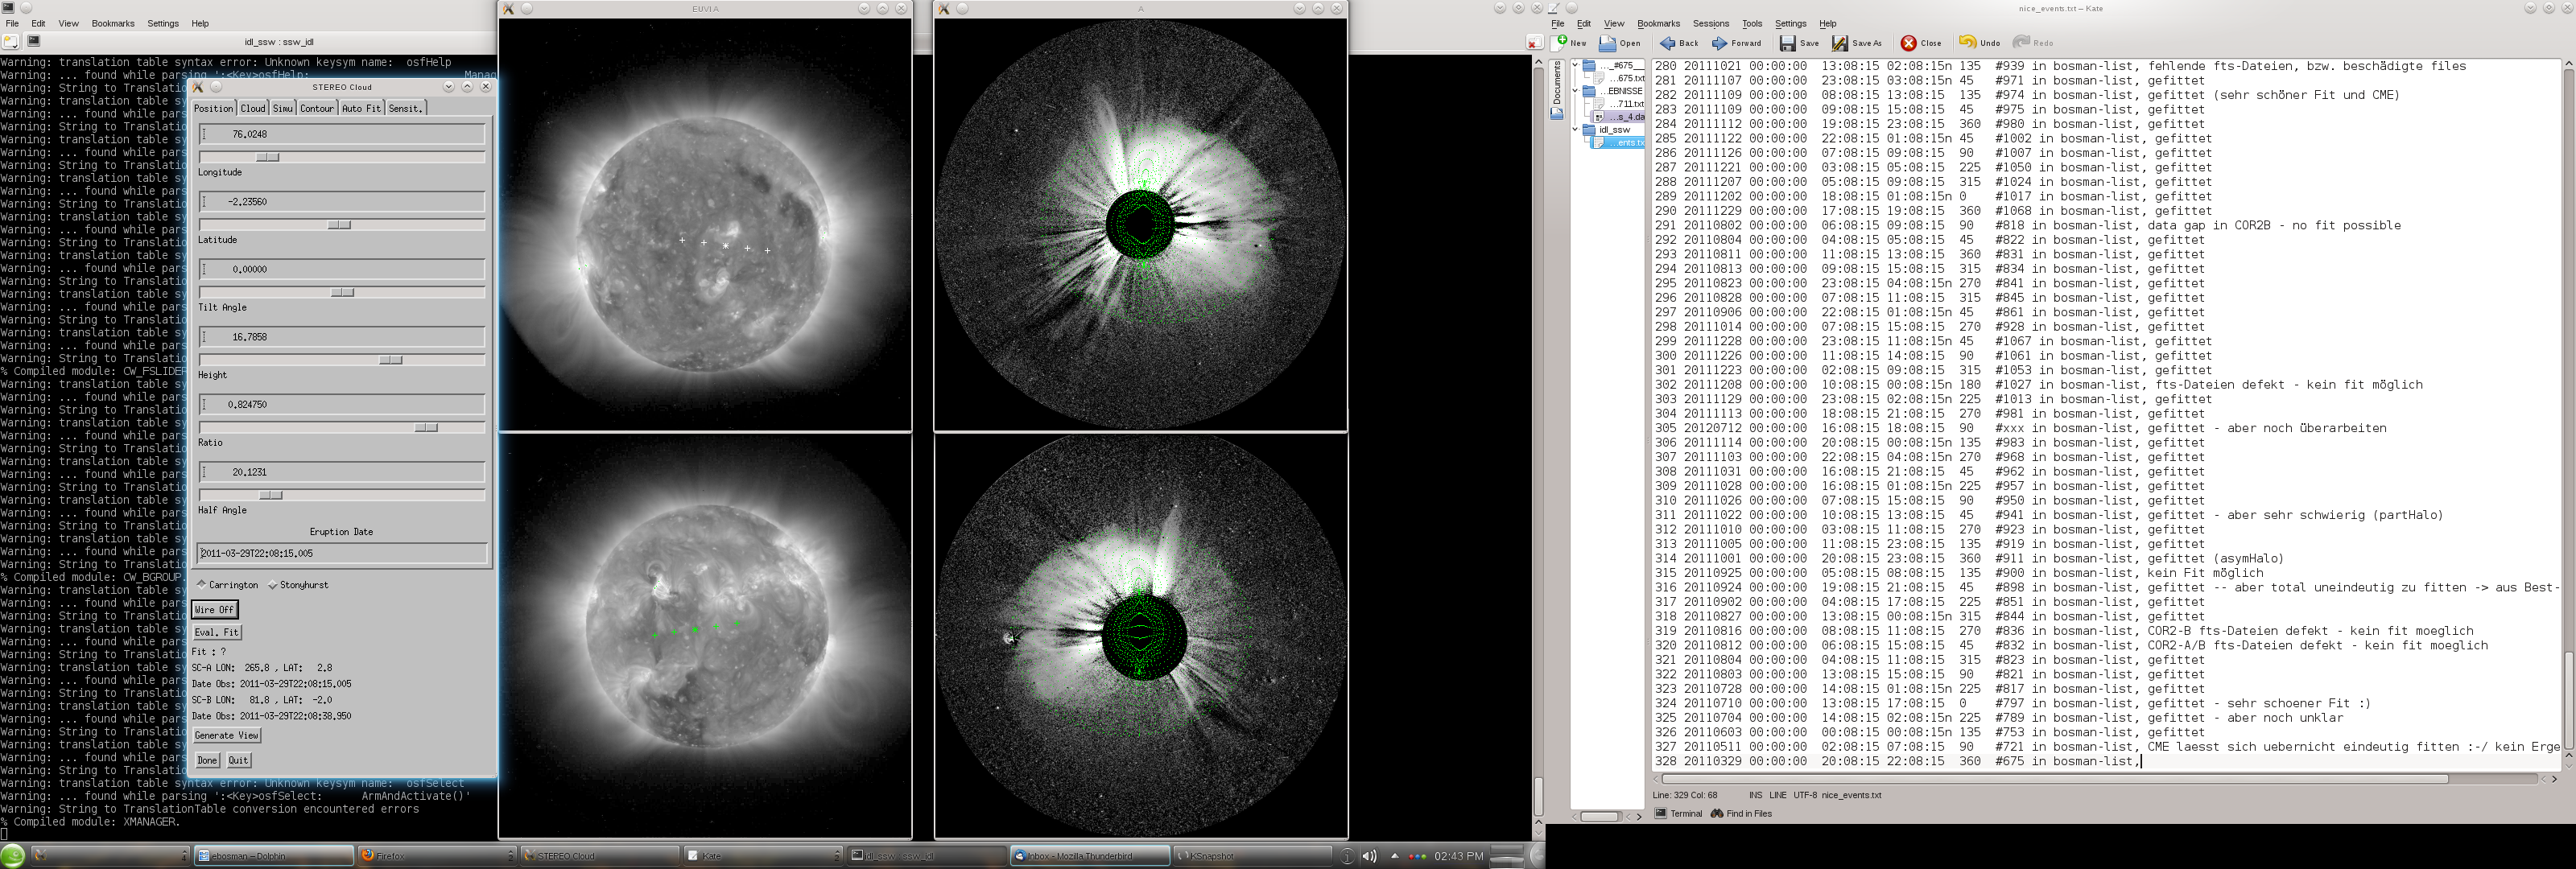Open the Tools menu in Kate
Viewport: 2576px width, 869px height.
(x=1752, y=23)
